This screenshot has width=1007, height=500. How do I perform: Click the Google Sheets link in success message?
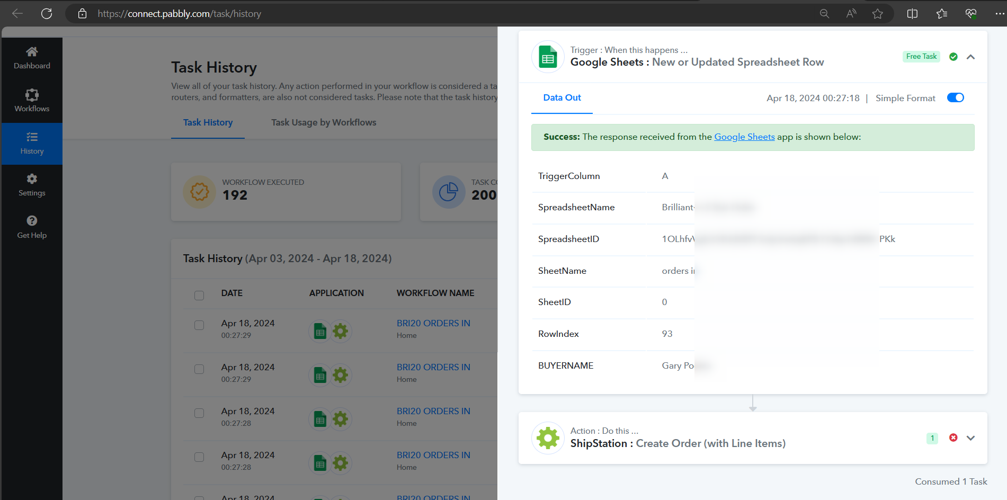(744, 137)
